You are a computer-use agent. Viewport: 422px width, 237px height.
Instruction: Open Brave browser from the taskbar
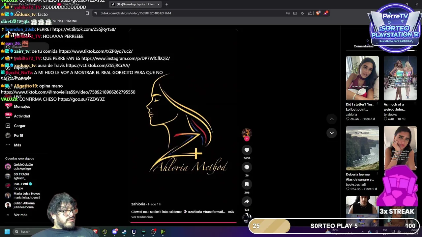click(x=95, y=232)
